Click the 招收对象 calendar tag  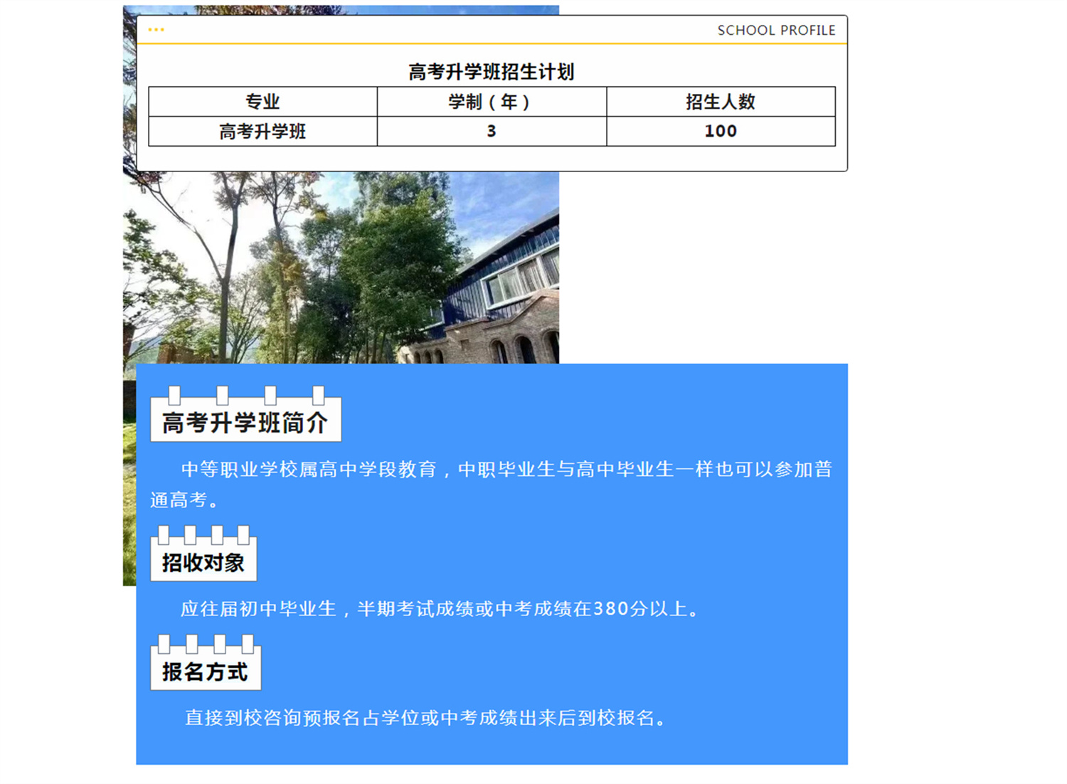coord(203,562)
